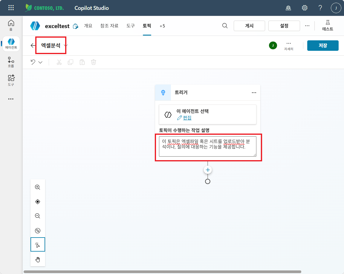Image resolution: width=344 pixels, height=274 pixels.
Task: Click the exceltest agent logo icon
Action: (x=35, y=26)
